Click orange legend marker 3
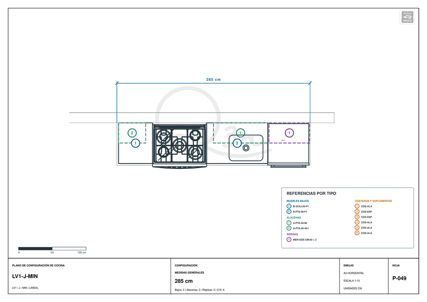Image resolution: width=427 pixels, height=302 pixels. coord(357,217)
